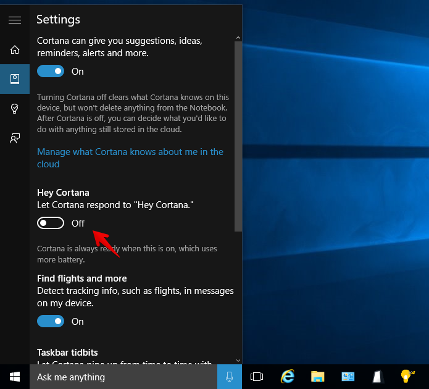Go to Cortana Home icon
The image size is (429, 389).
click(x=15, y=49)
